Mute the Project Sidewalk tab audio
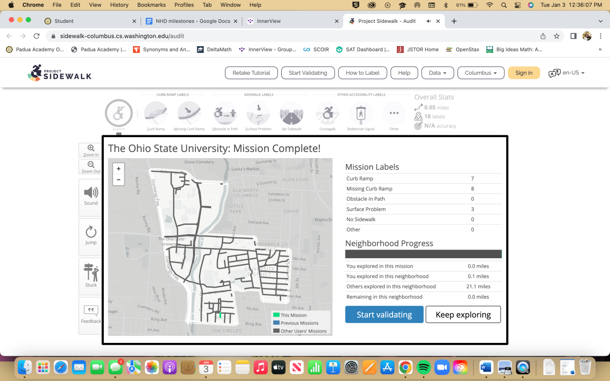This screenshot has height=381, width=610. click(428, 21)
